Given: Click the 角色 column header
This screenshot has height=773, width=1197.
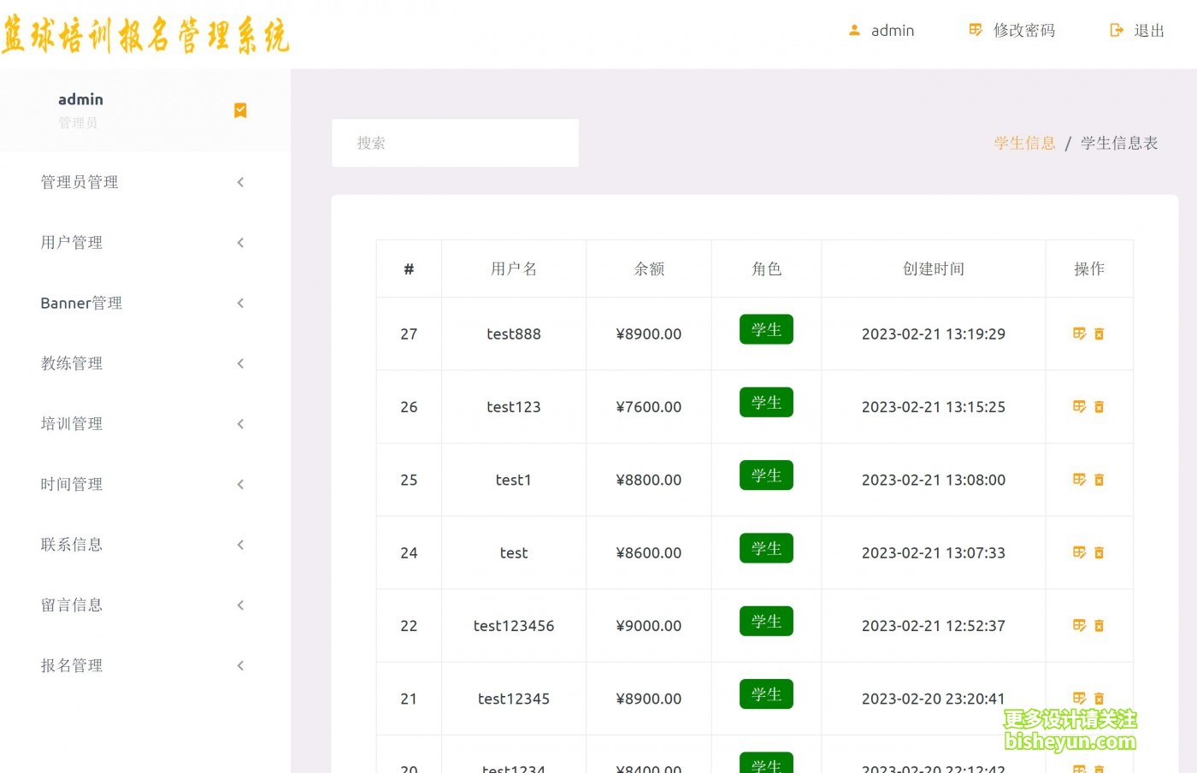Looking at the screenshot, I should click(766, 268).
